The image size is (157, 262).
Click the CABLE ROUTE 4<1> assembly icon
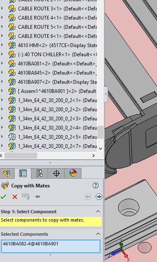click(x=12, y=18)
